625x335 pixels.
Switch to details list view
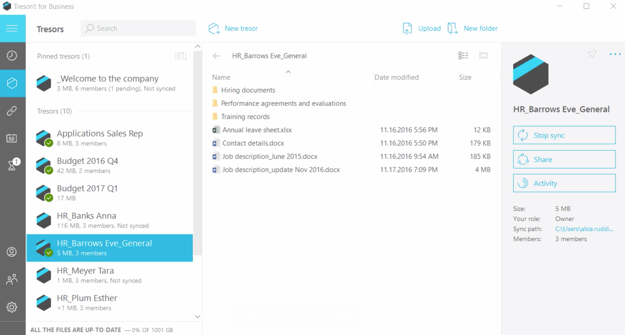(x=463, y=56)
